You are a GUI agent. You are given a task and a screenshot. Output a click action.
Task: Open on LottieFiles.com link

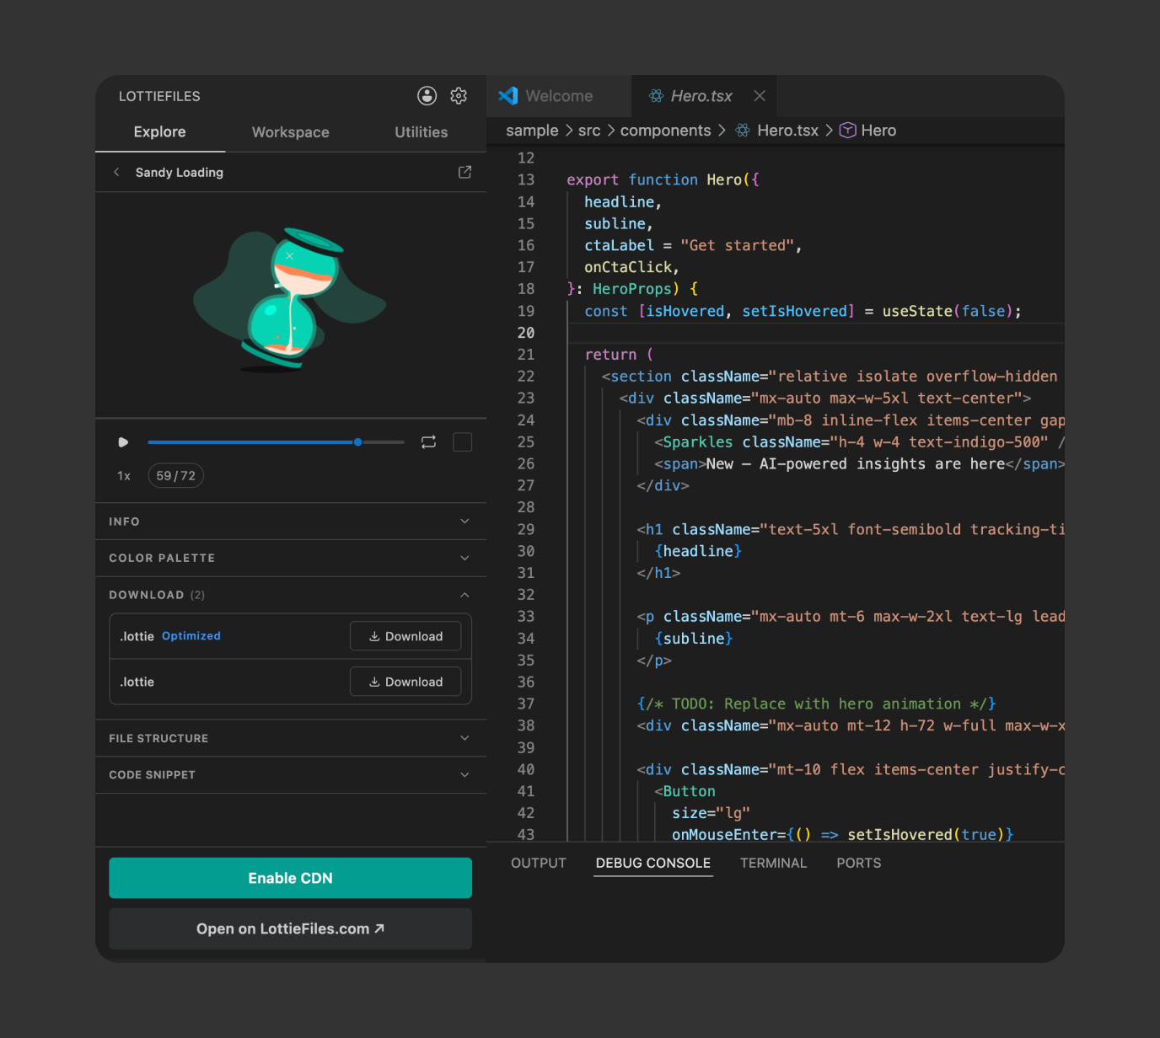(290, 928)
